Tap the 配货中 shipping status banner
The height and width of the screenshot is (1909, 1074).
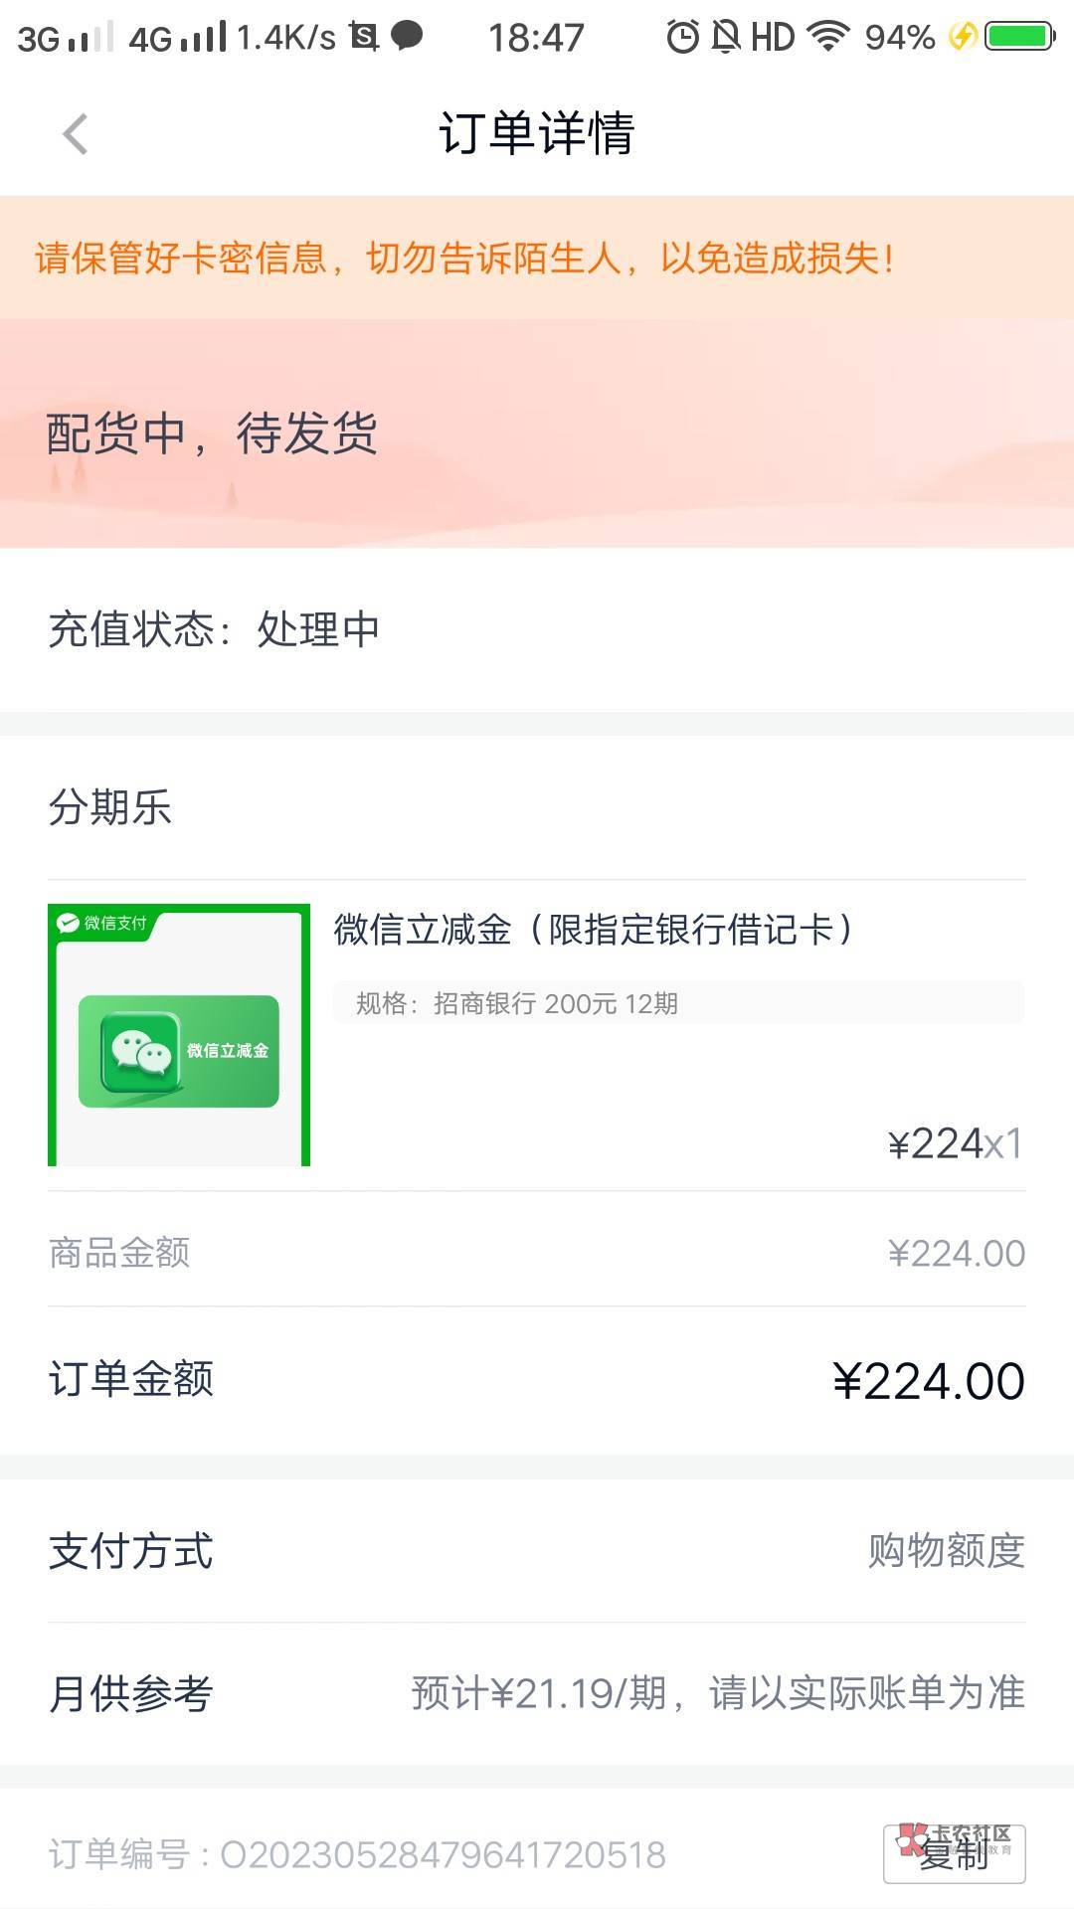pos(537,434)
